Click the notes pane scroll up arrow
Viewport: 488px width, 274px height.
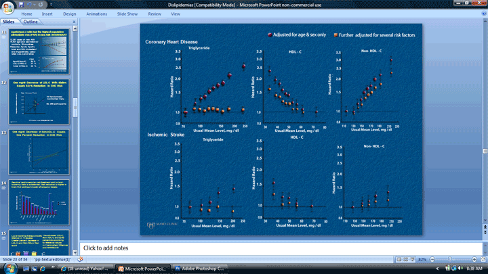[485, 245]
